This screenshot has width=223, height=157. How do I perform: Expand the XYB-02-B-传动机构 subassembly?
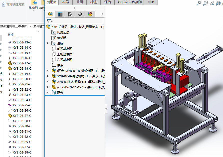click(48, 76)
